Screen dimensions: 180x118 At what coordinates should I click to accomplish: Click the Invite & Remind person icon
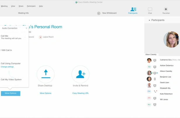click(80, 74)
